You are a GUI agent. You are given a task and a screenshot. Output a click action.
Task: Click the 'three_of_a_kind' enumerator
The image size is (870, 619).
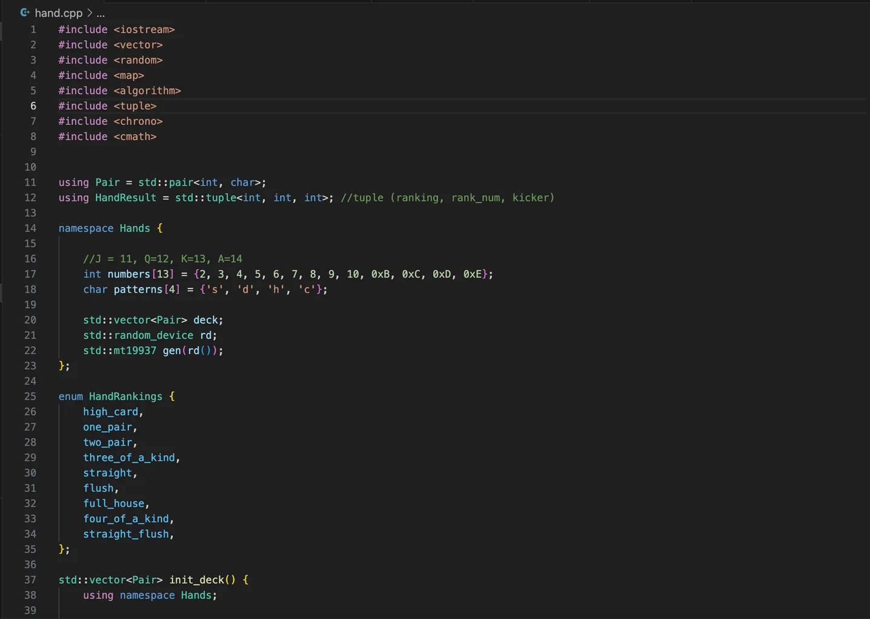point(129,458)
